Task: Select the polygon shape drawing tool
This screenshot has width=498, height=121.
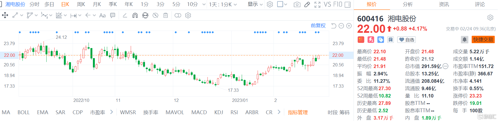Action: pyautogui.click(x=30, y=15)
